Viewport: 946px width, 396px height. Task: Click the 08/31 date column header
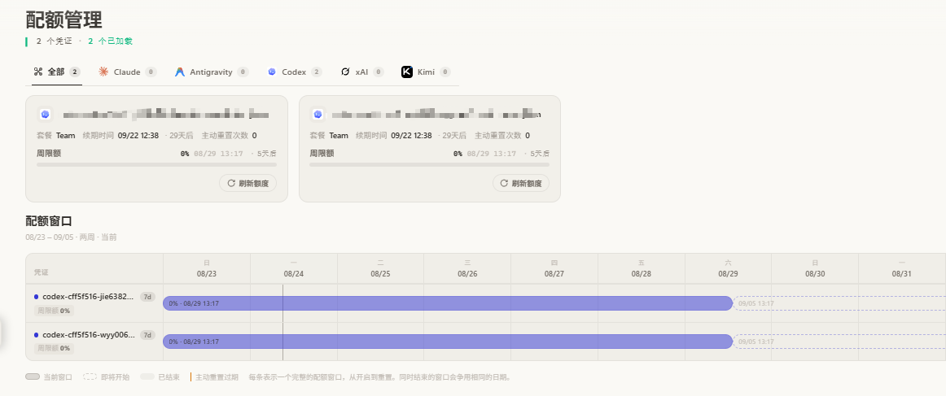click(902, 268)
